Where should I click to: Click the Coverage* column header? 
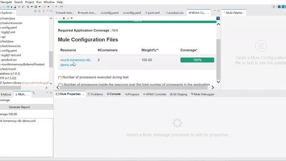pos(189,50)
